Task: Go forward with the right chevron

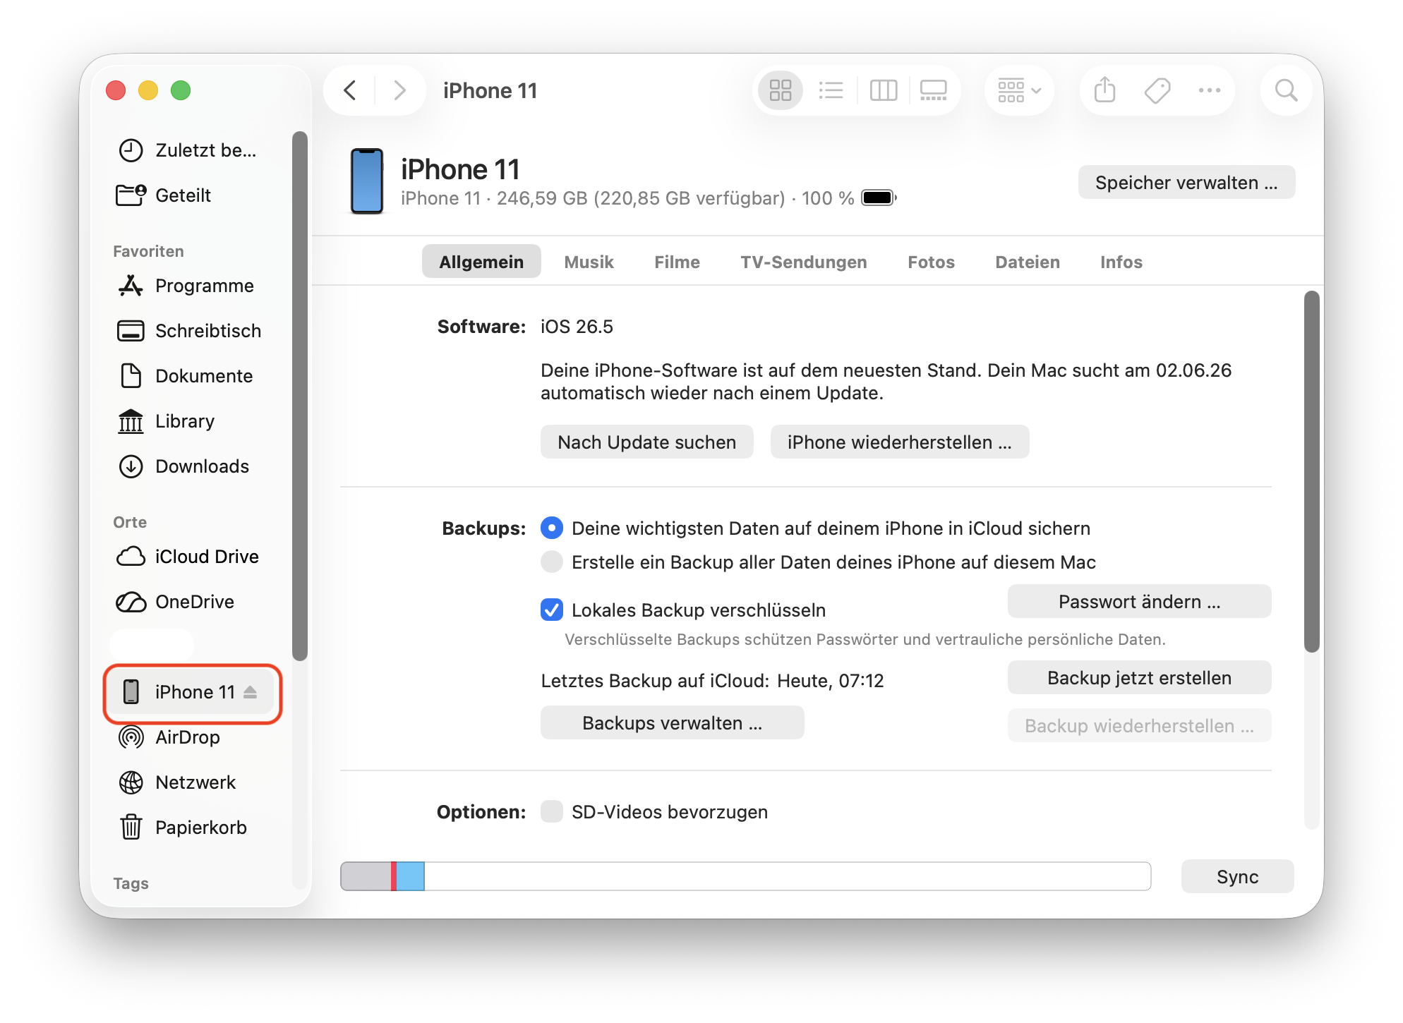Action: coord(399,90)
